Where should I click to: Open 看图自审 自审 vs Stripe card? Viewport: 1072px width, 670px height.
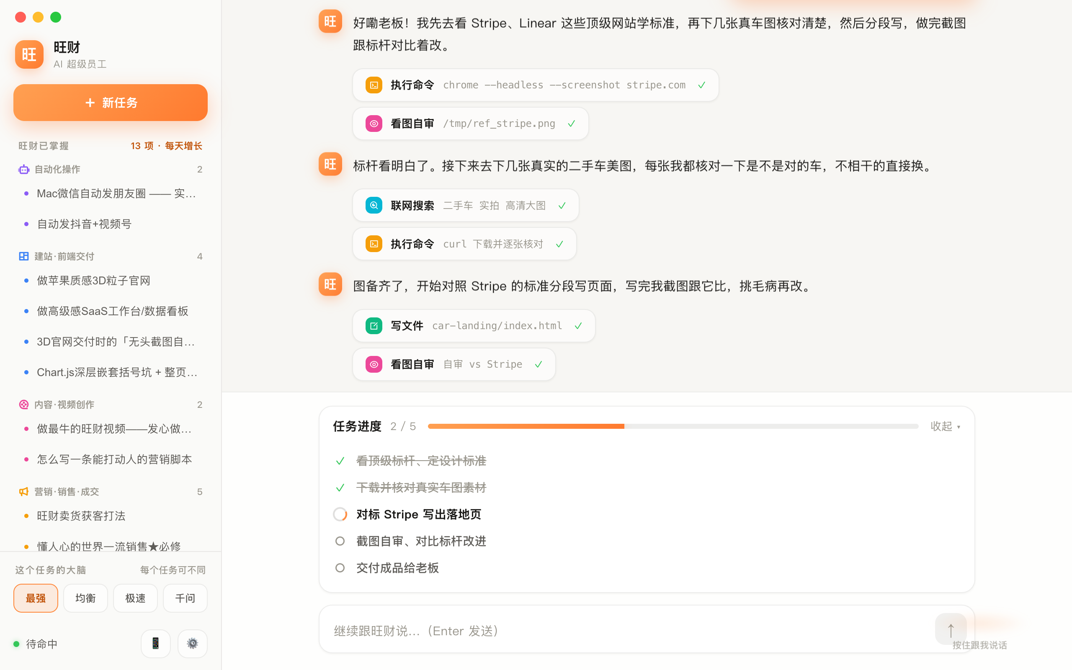[x=454, y=364]
